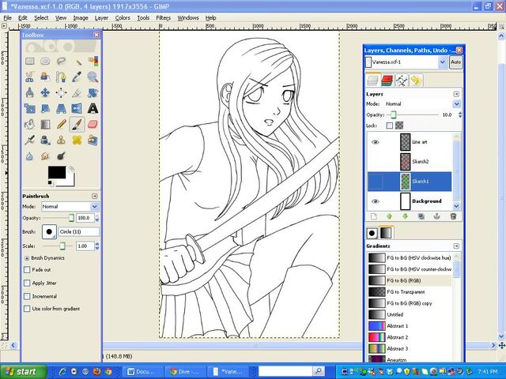506x379 pixels.
Task: Activate the Paths tool in Toolbox
Action: [x=61, y=77]
